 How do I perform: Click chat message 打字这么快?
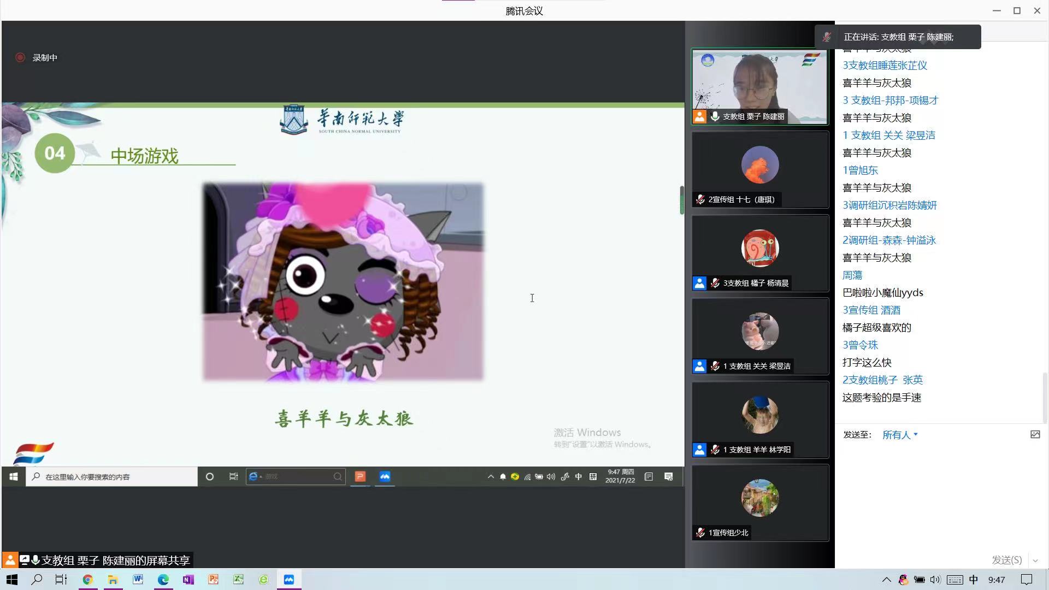(x=867, y=362)
